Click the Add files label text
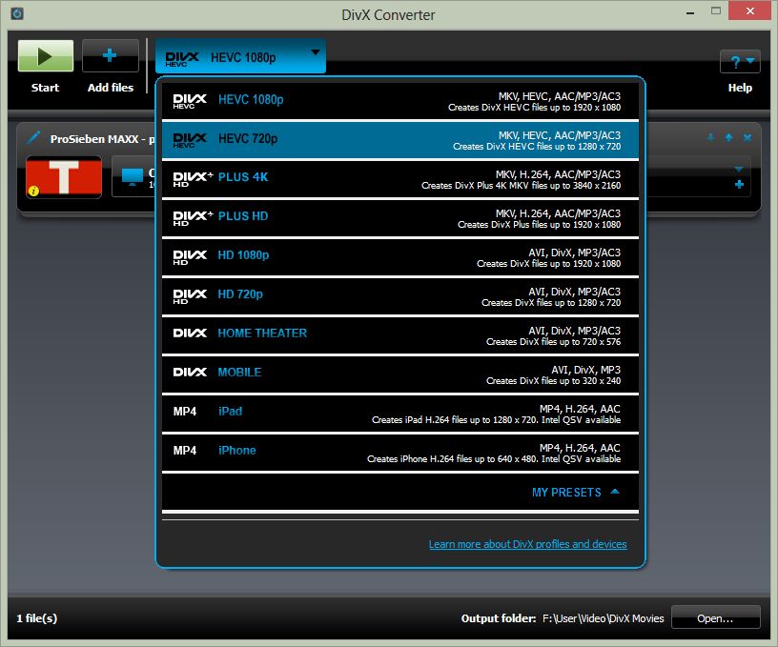 tap(111, 88)
